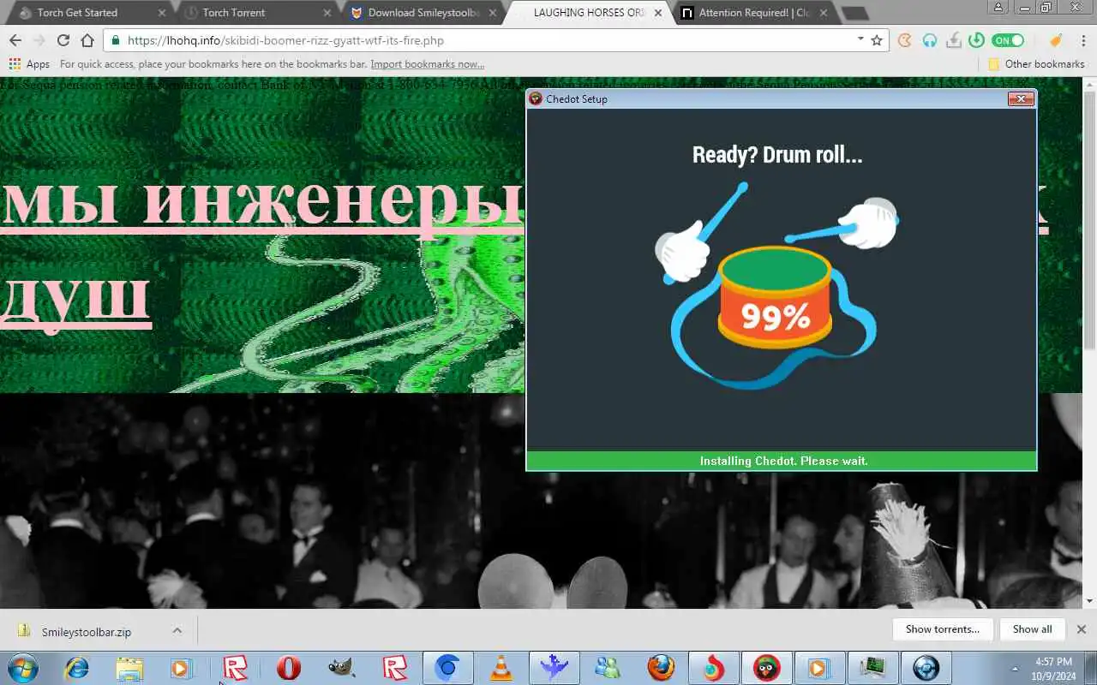Open Windows Explorer folder on taskbar
This screenshot has height=685, width=1097.
coord(129,668)
